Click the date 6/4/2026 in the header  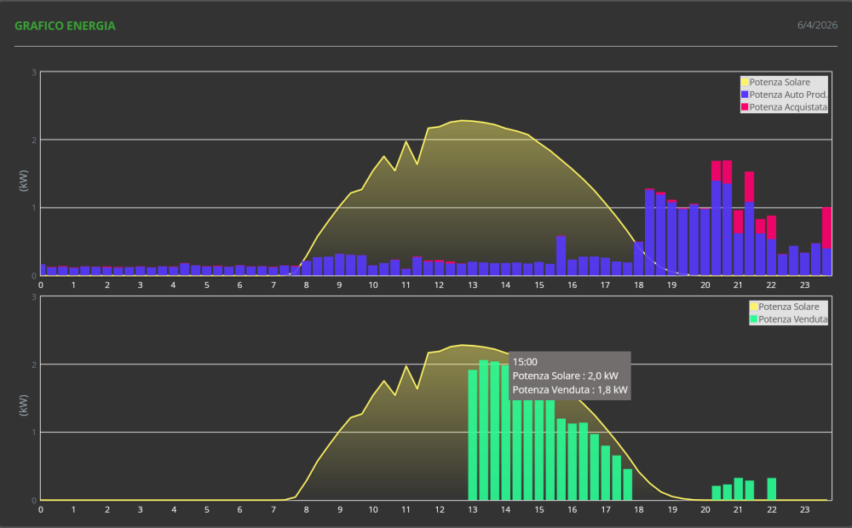point(817,26)
